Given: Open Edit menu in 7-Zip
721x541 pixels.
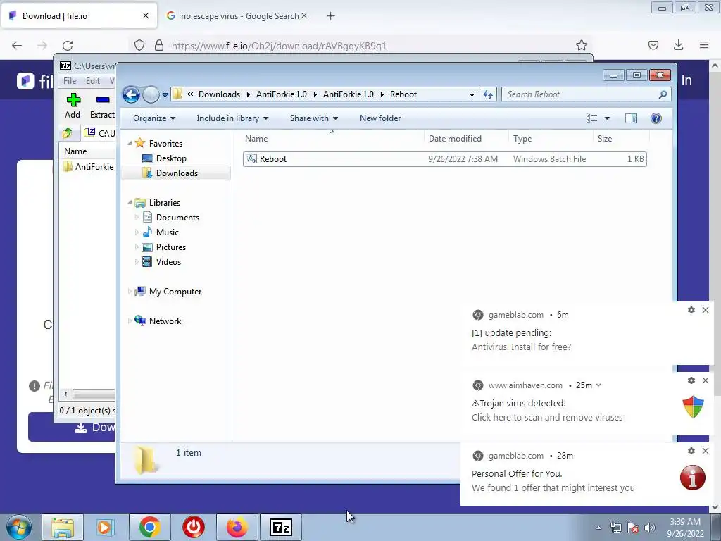Looking at the screenshot, I should click(x=92, y=80).
